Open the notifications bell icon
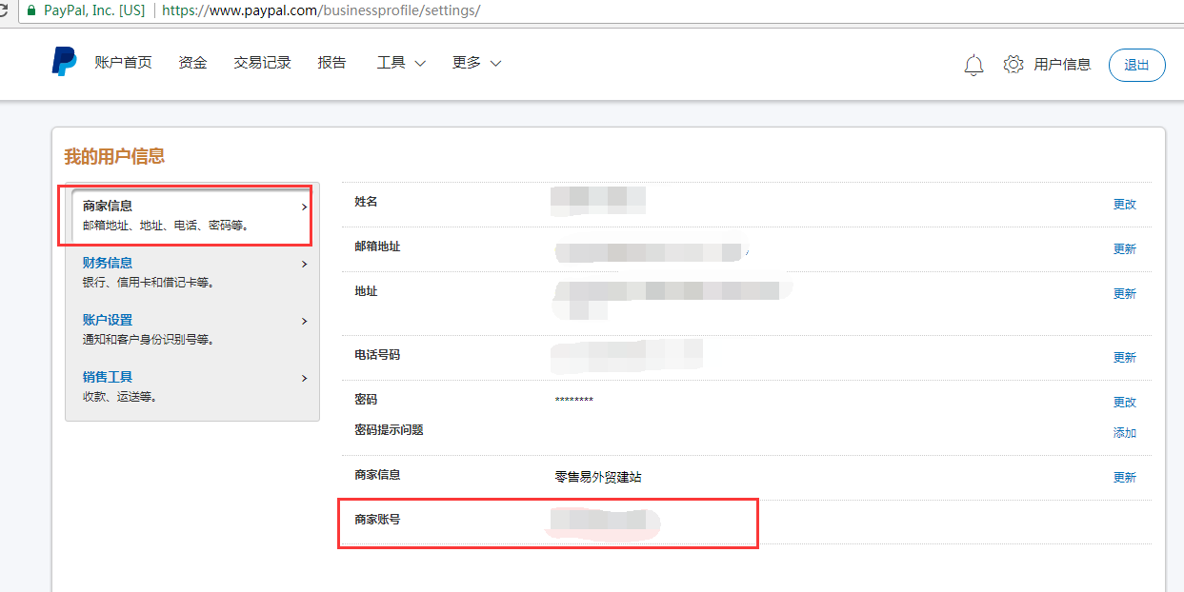This screenshot has height=592, width=1184. (x=973, y=65)
